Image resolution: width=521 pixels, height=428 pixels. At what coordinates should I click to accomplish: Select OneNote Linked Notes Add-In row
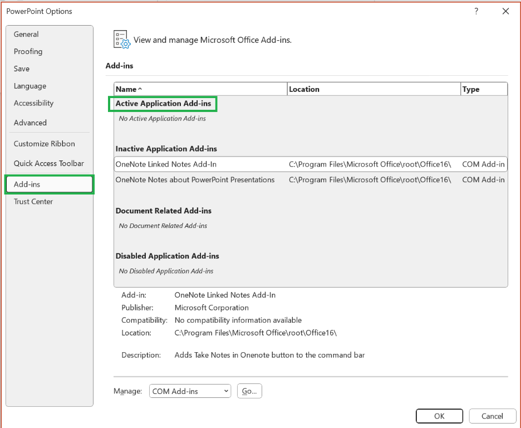[311, 164]
